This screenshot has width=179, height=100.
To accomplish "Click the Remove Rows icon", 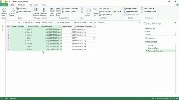I will 58,10.
